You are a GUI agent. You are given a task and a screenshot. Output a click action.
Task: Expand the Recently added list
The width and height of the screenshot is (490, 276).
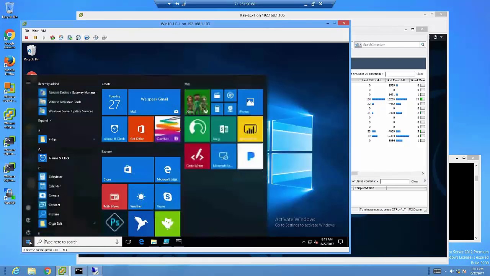coord(45,120)
